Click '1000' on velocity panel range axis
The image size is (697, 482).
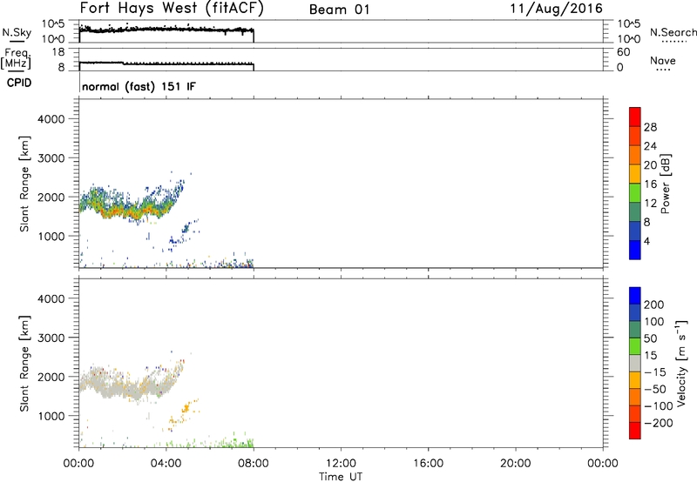point(51,416)
